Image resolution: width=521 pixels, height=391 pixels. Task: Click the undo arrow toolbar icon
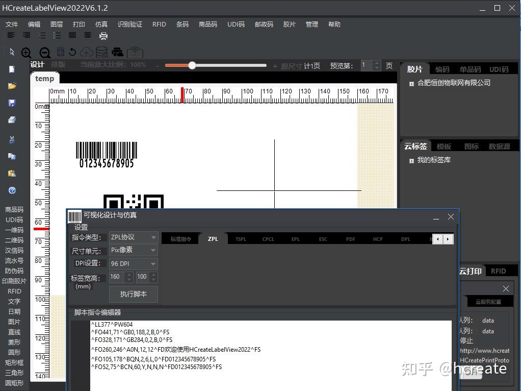pos(73,52)
